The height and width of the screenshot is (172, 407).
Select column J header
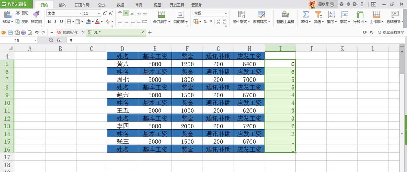pos(311,49)
